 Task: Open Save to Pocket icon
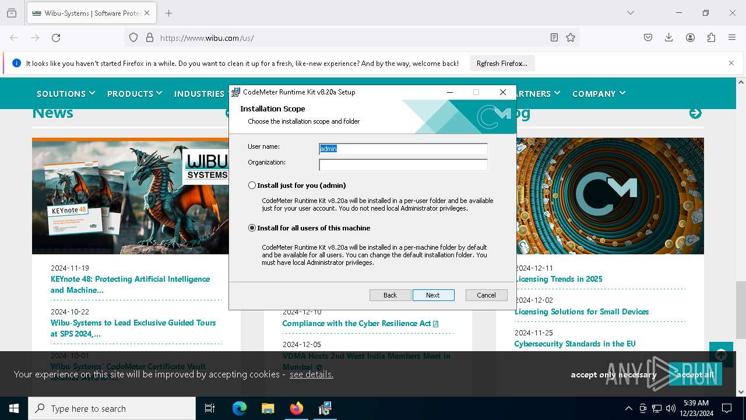pos(648,37)
